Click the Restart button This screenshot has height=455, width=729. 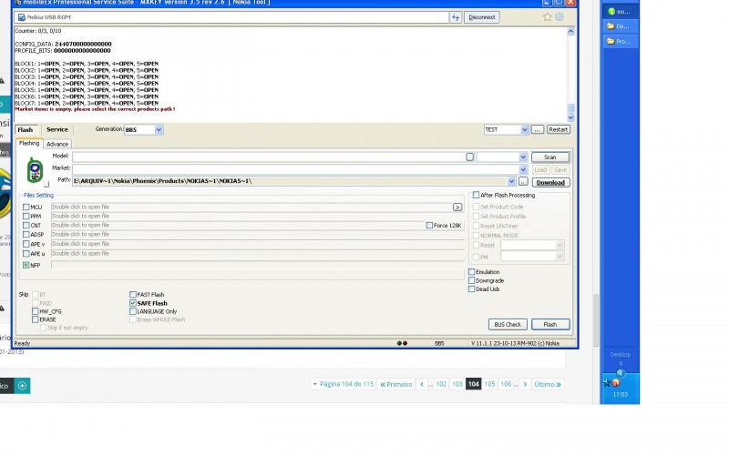click(x=558, y=129)
